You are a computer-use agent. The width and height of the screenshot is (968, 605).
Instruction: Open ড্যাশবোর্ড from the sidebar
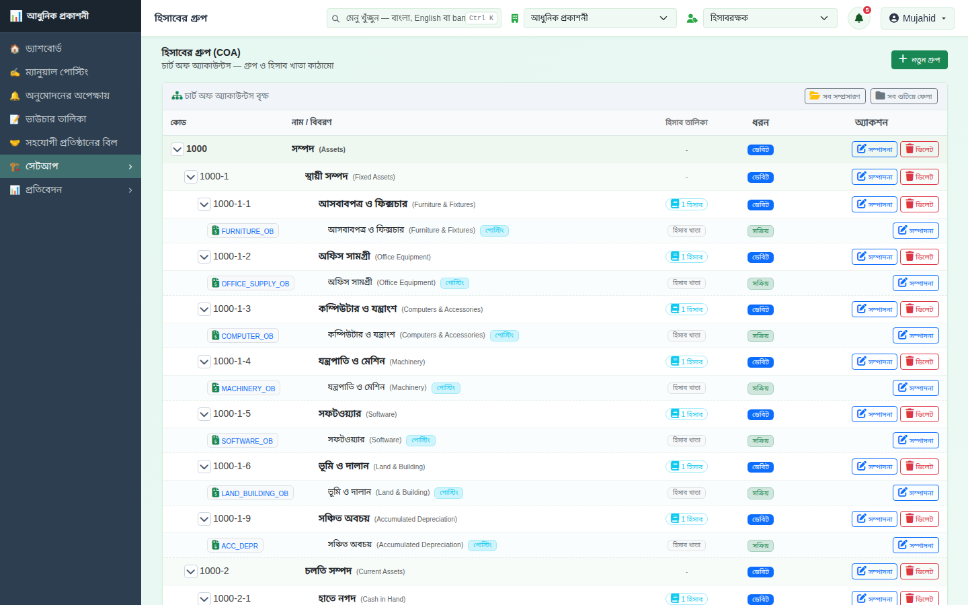71,48
